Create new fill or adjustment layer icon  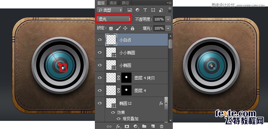pyautogui.click(x=135, y=126)
